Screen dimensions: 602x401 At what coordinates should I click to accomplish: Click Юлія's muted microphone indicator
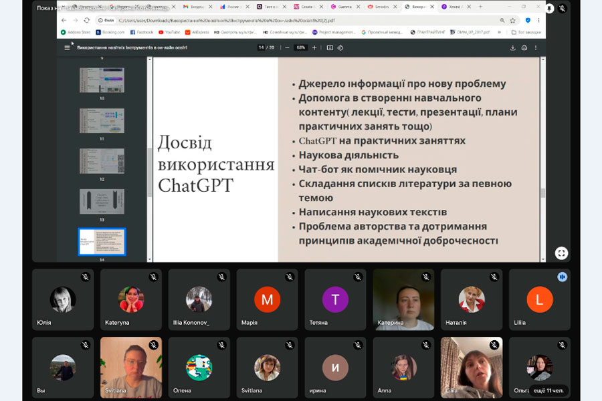[x=86, y=277]
